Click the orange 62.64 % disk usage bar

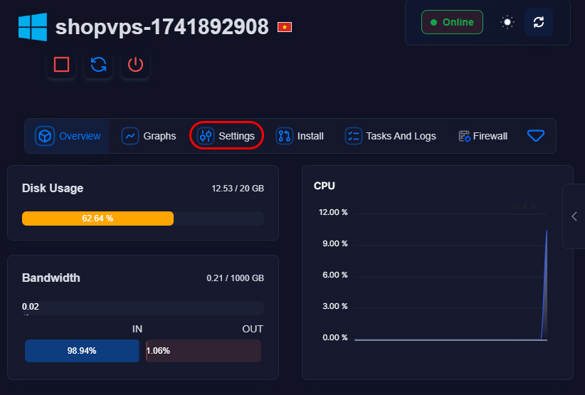[97, 218]
